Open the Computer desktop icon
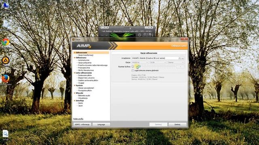This screenshot has height=145, width=259. (x=6, y=6)
